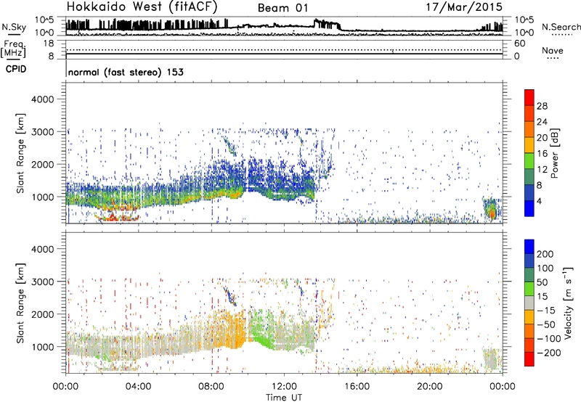581x402 pixels.
Task: Click power panel 'Slant Range [km]' label
Action: pos(20,153)
